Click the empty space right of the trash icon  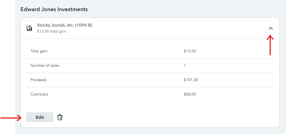pos(163,117)
